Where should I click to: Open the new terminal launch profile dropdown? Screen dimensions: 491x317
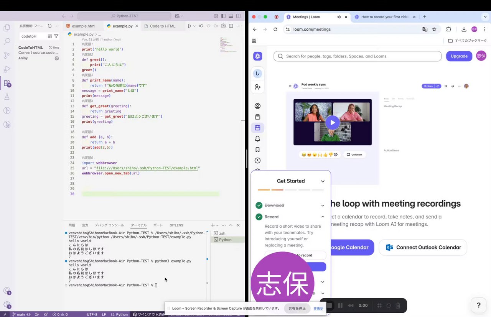click(217, 225)
